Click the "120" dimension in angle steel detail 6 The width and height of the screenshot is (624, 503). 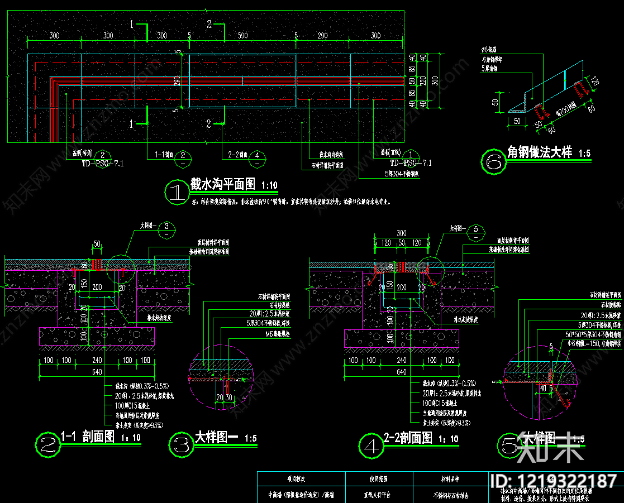click(x=596, y=82)
